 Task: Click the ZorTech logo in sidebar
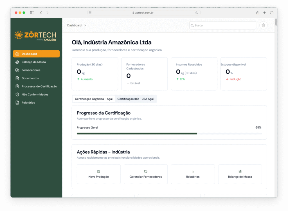coord(35,36)
